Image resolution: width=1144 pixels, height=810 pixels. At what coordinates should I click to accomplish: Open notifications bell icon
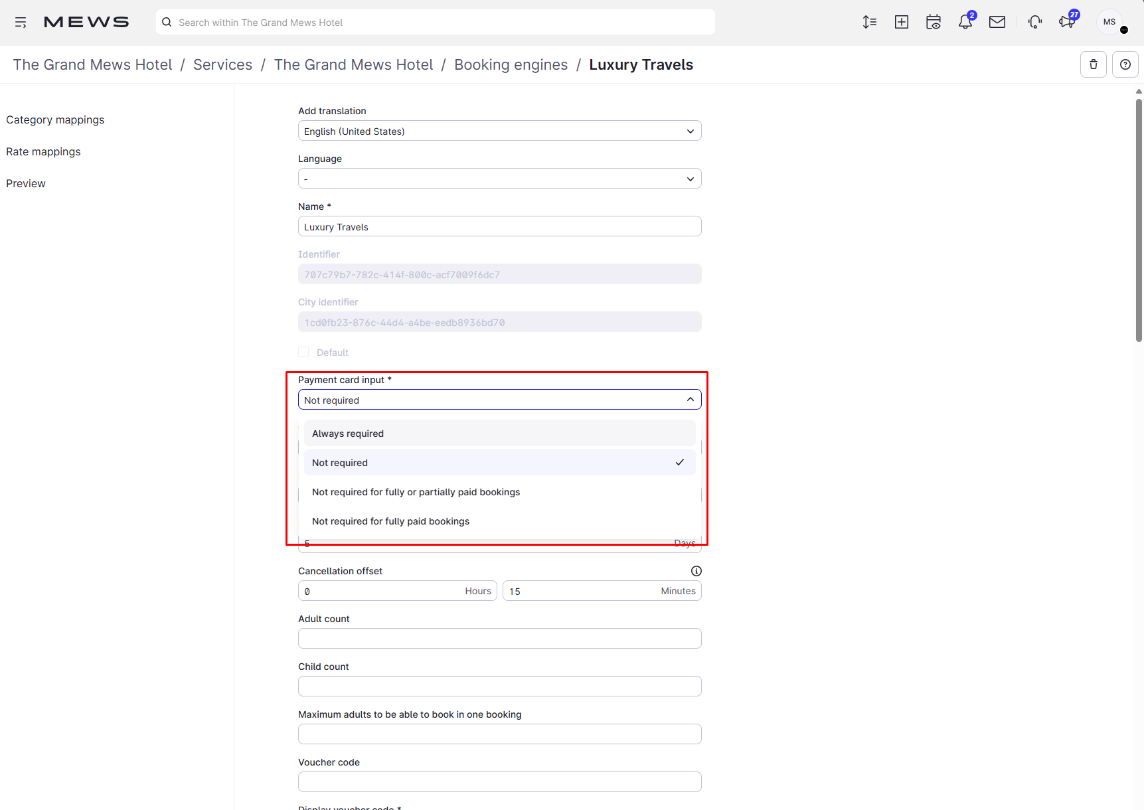click(x=965, y=22)
